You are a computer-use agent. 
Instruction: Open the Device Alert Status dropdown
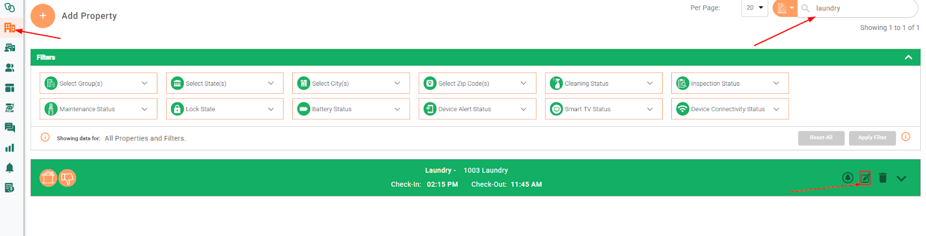tap(477, 109)
